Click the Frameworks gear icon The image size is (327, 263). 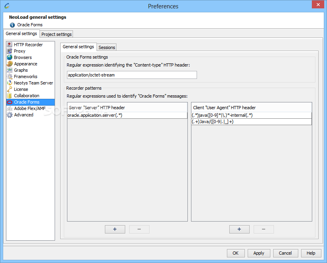(10, 77)
